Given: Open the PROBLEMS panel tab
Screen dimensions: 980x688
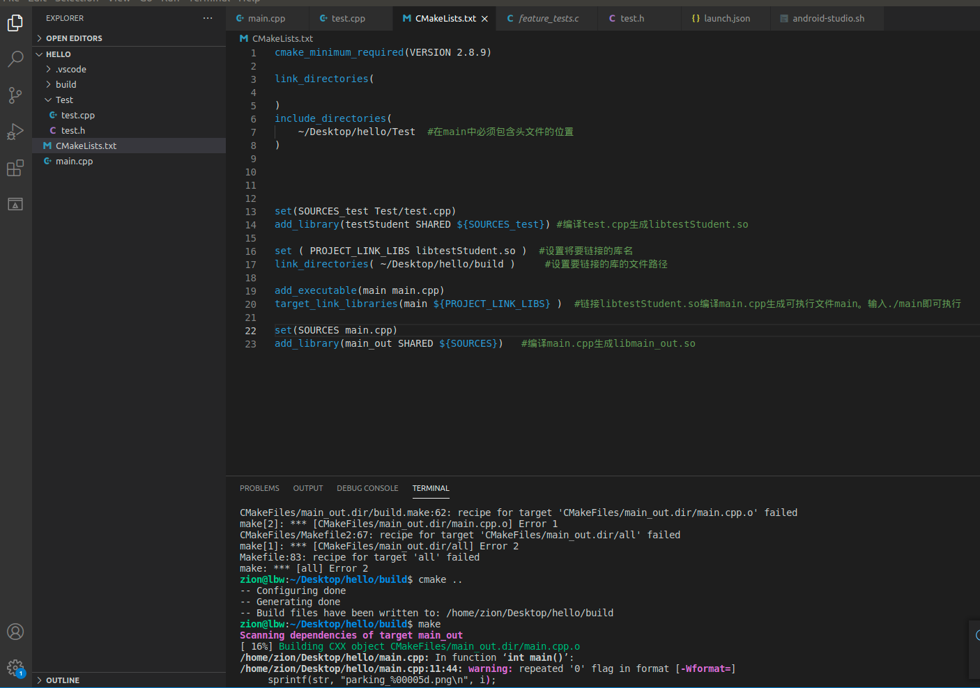Looking at the screenshot, I should pyautogui.click(x=259, y=488).
